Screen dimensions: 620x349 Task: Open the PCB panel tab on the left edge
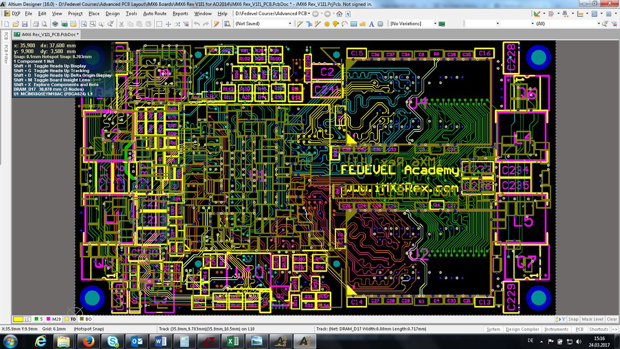[x=5, y=36]
